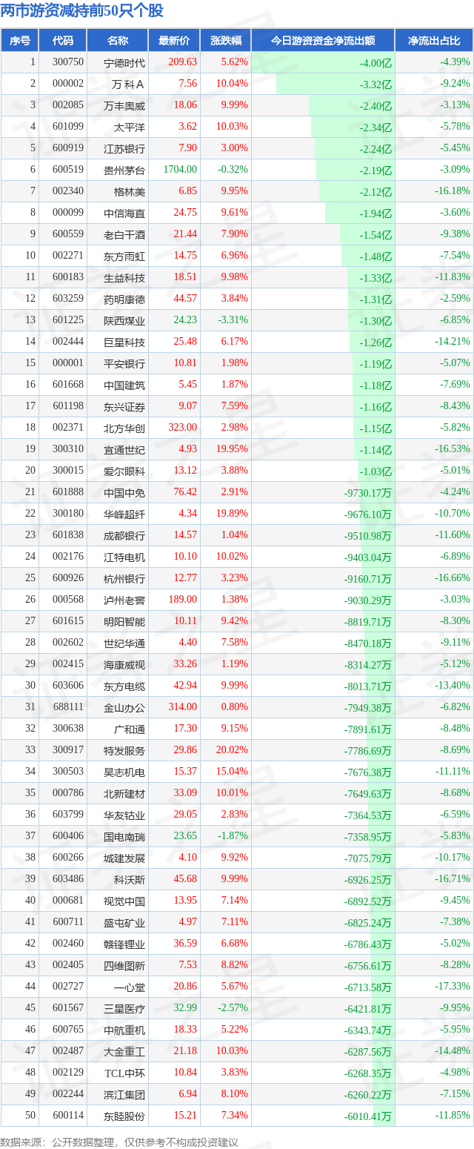Select stock name 广和通
Viewport: 474px width, 1149px height.
point(130,729)
